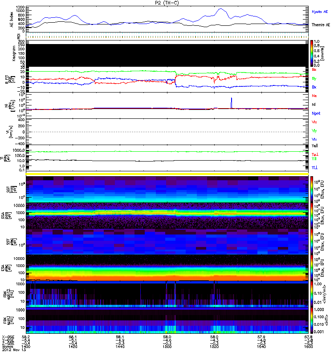Select the blue "Npot" legend label

[316, 113]
